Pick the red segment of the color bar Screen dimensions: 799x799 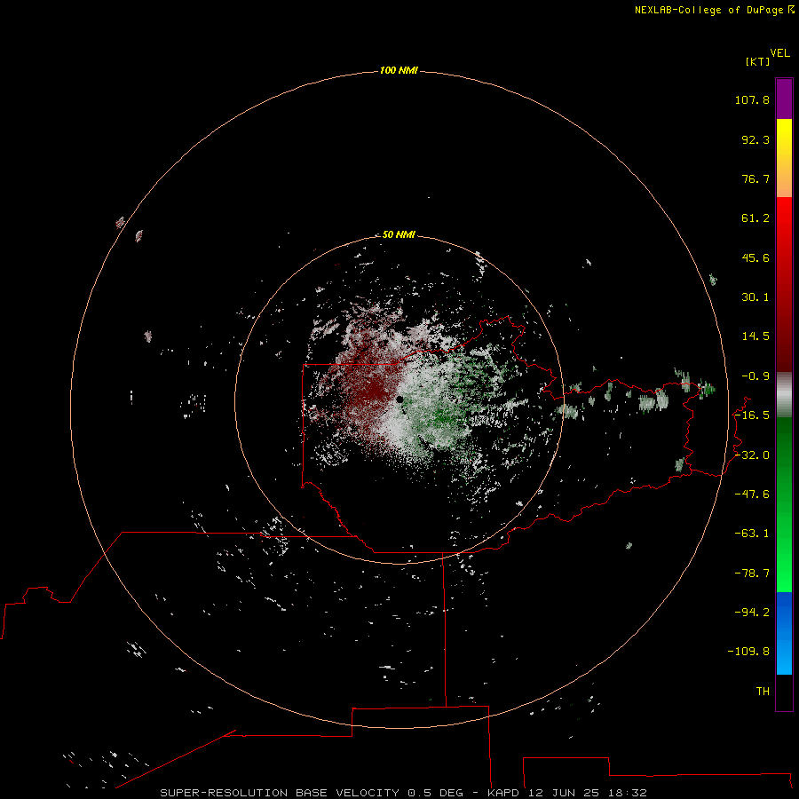pyautogui.click(x=784, y=284)
